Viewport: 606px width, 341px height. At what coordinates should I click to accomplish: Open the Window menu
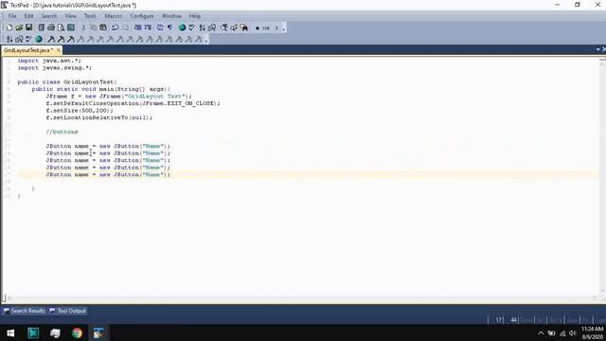pos(171,16)
